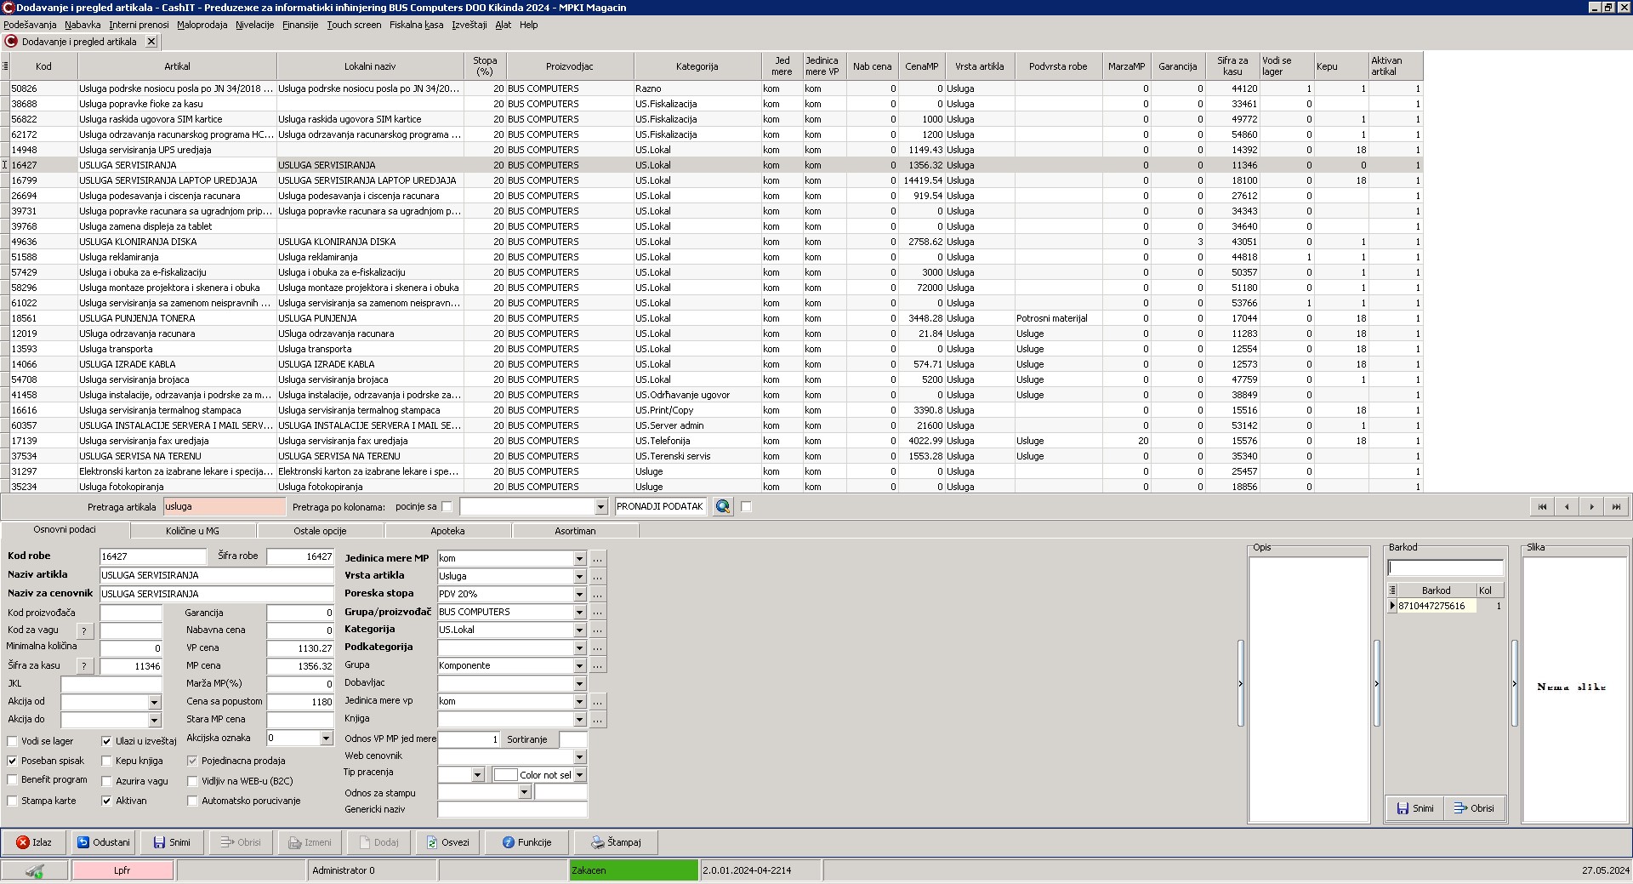Toggle the Vodi se lager checkbox
This screenshot has width=1633, height=884.
click(x=12, y=741)
